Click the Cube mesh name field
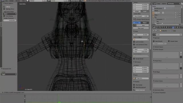 pyautogui.click(x=168, y=35)
